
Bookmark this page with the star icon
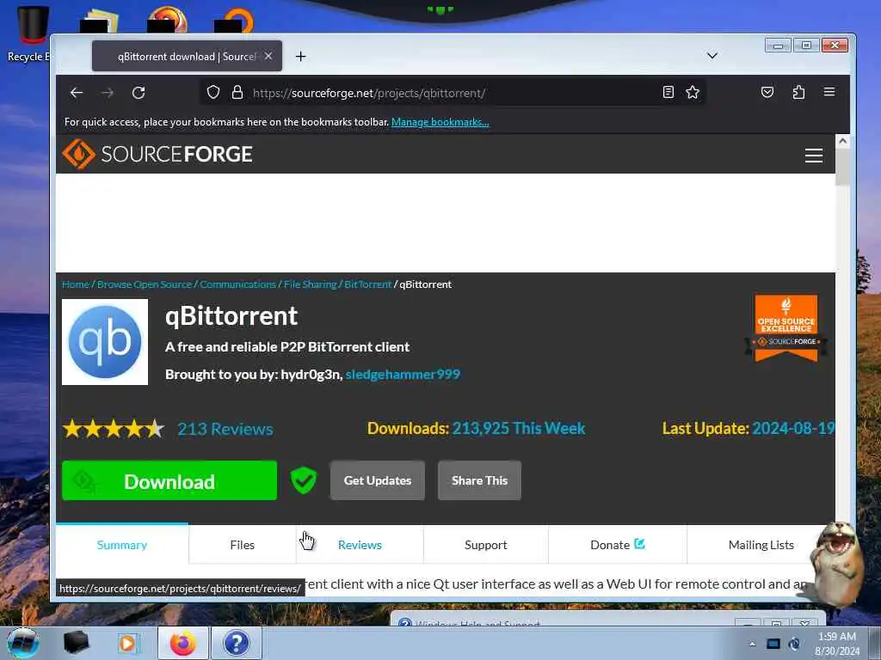pyautogui.click(x=693, y=92)
